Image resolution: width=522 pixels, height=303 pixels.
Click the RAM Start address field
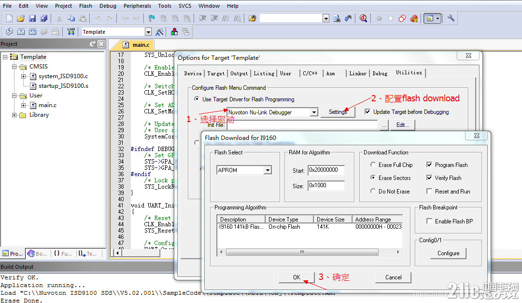(326, 170)
